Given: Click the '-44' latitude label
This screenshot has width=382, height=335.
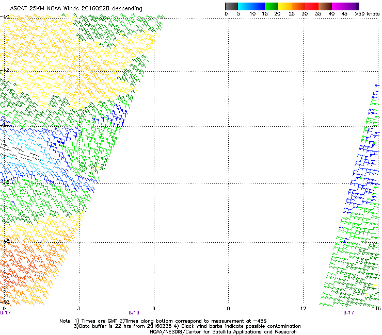Looking at the screenshot, I should pos(5,125).
